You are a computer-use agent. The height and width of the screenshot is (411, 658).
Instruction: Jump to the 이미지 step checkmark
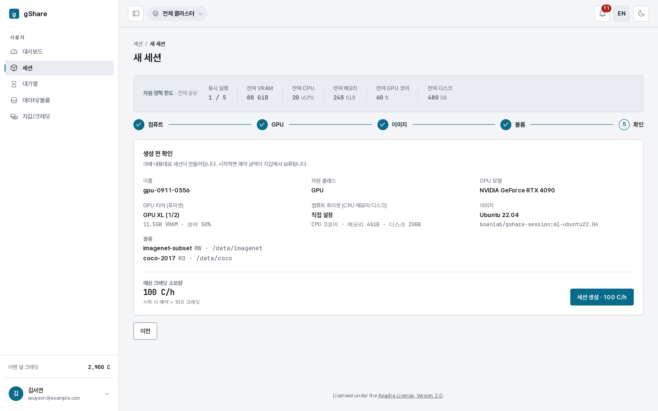[383, 125]
